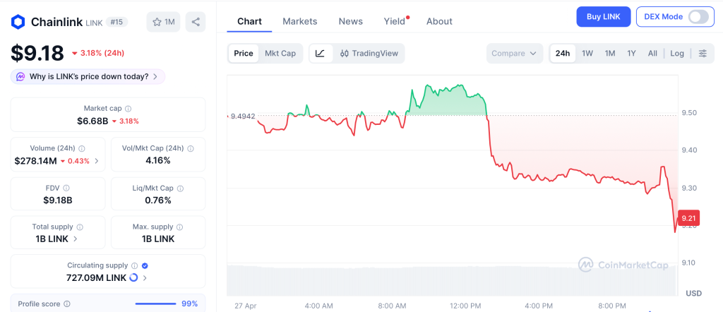Click the share icon next to Chainlink
723x312 pixels.
pos(196,22)
